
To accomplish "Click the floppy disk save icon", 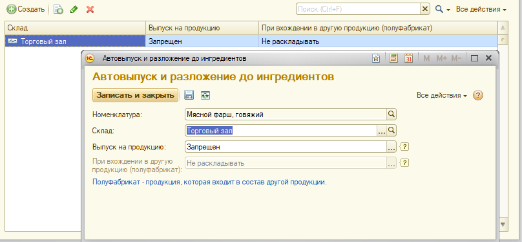I will [x=189, y=95].
